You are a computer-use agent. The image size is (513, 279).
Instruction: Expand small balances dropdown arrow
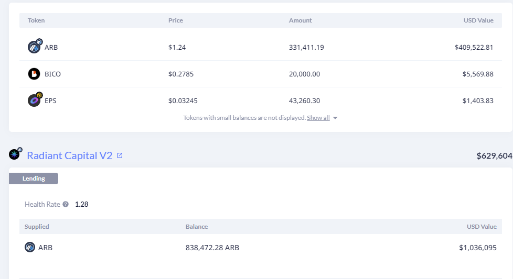pos(335,118)
